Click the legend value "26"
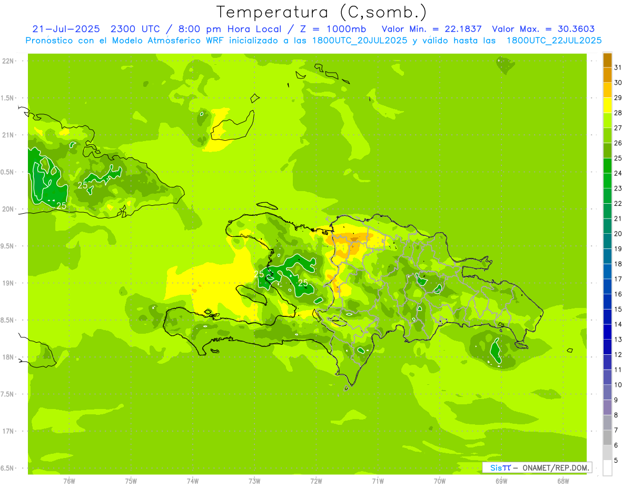The image size is (632, 488). (x=618, y=143)
